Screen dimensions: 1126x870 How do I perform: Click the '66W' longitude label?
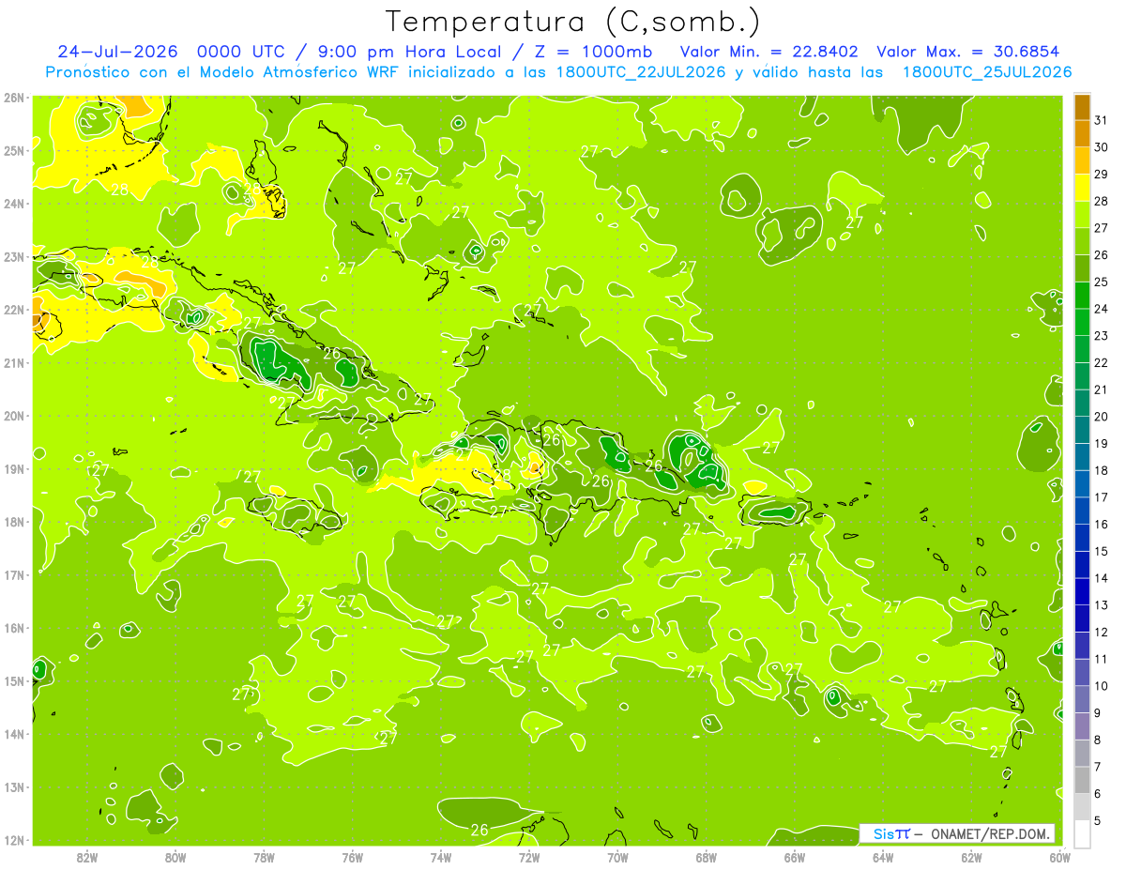tap(795, 857)
